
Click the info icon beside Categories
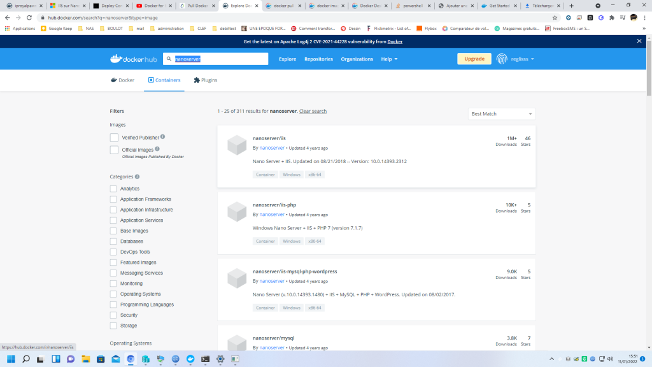point(138,176)
